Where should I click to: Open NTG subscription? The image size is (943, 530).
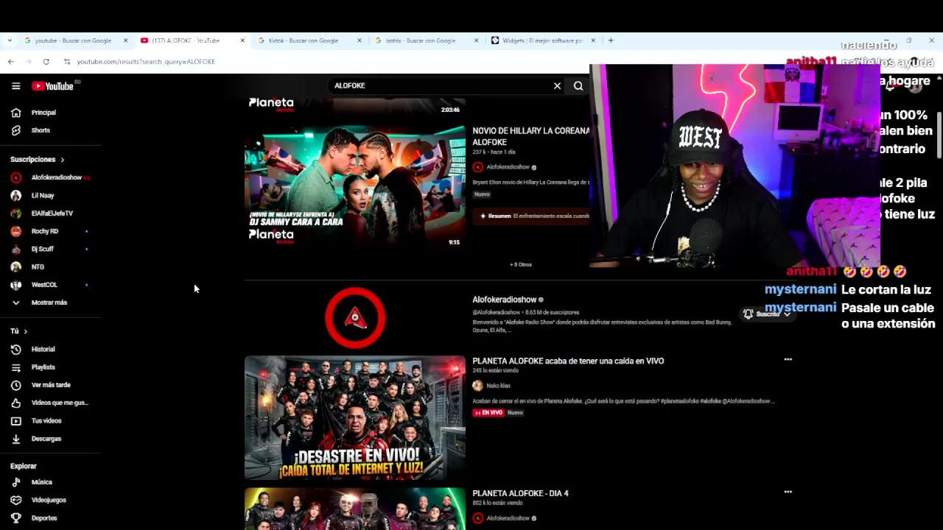point(38,266)
